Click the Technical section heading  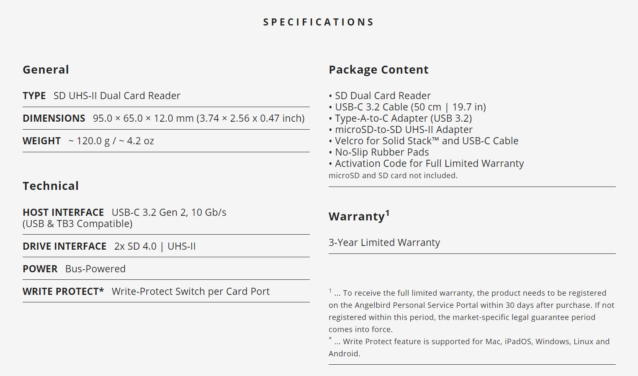[x=51, y=186]
